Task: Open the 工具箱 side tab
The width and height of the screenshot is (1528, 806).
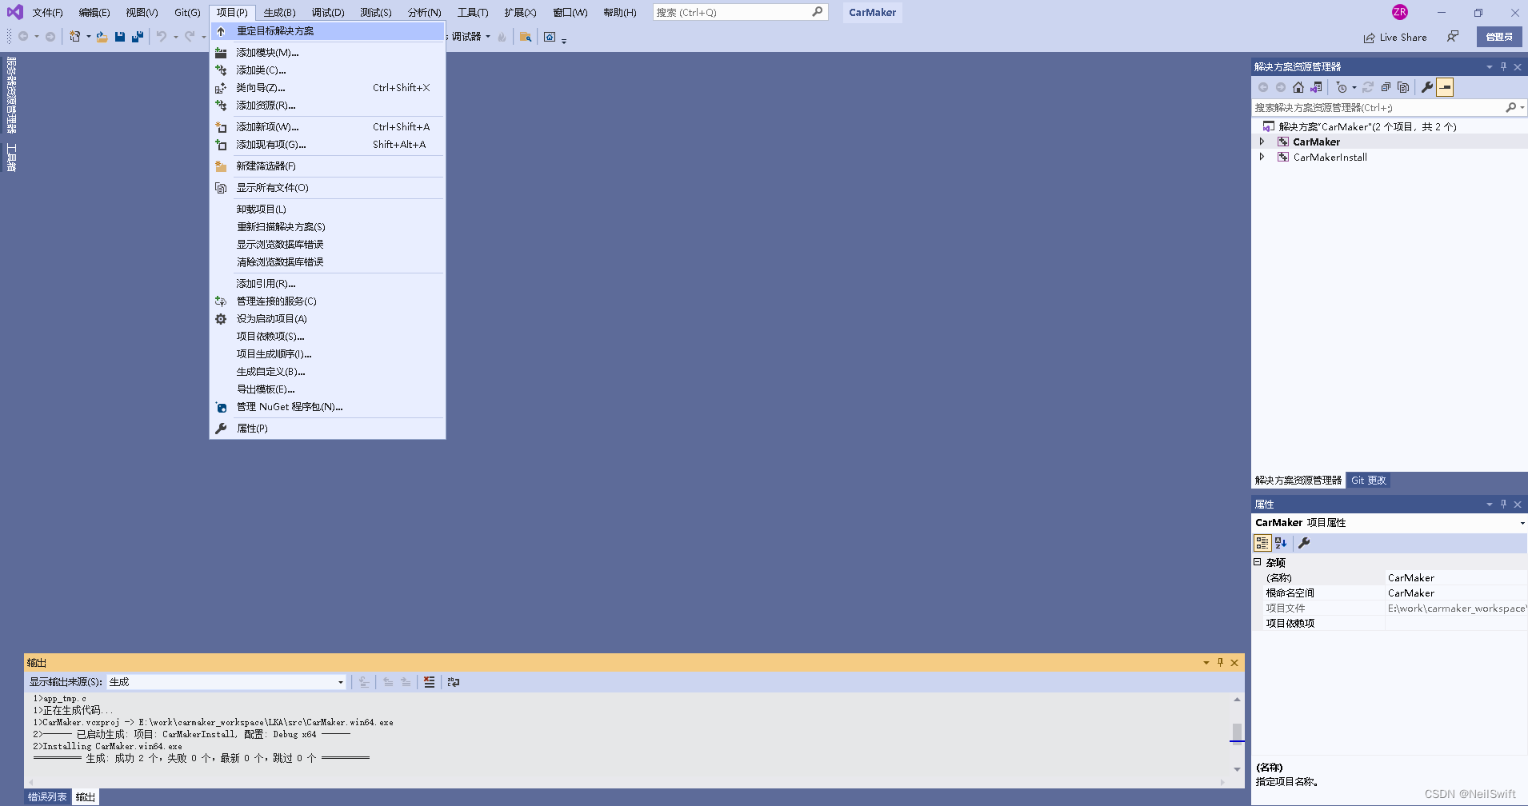Action: coord(11,158)
